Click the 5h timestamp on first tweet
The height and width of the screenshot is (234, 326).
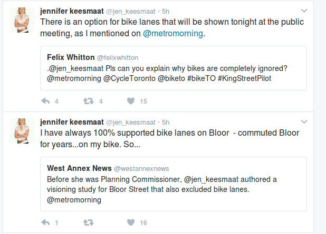[x=166, y=11]
